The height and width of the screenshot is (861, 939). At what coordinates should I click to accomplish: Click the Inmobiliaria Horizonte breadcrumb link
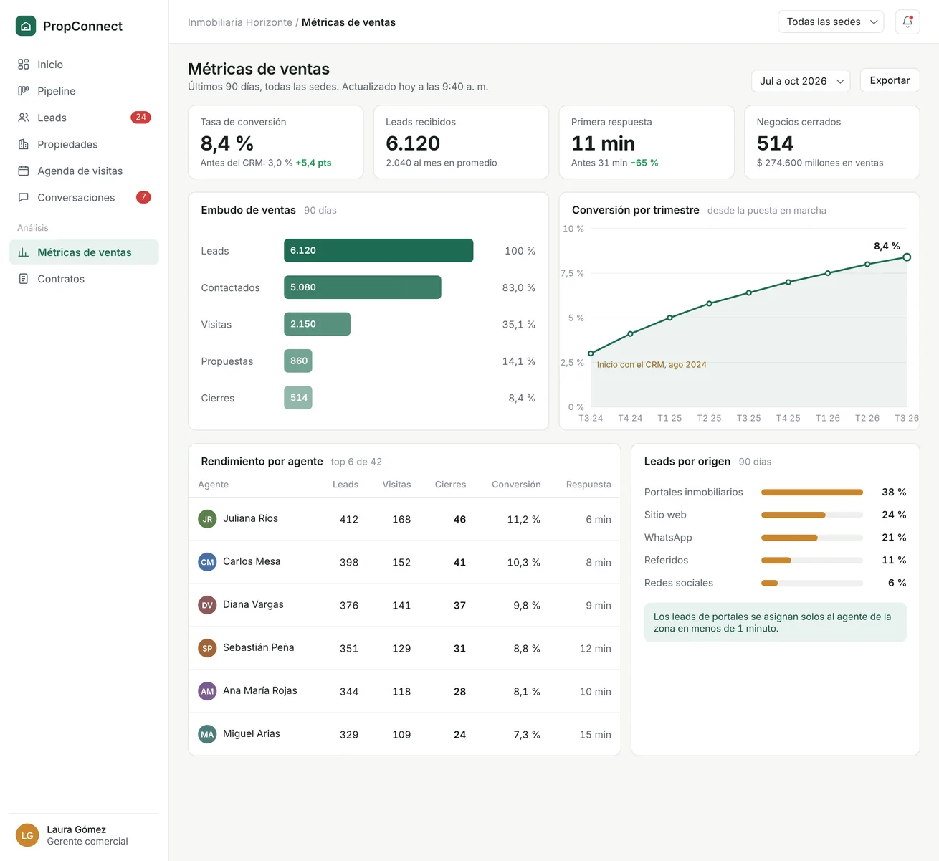click(x=240, y=22)
